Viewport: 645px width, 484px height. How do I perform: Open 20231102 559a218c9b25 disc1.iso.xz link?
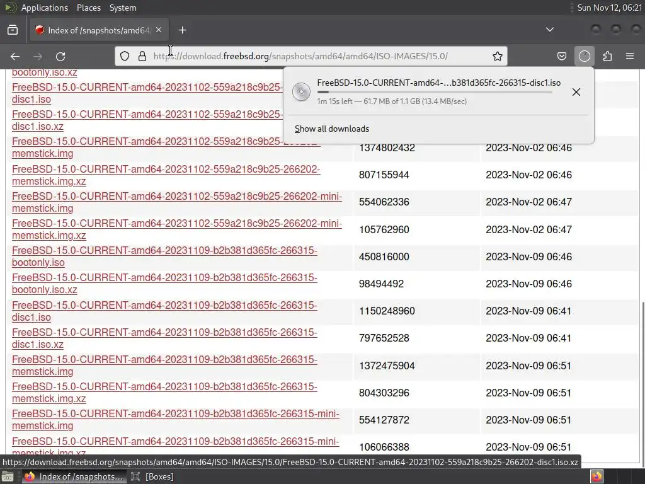pos(147,120)
